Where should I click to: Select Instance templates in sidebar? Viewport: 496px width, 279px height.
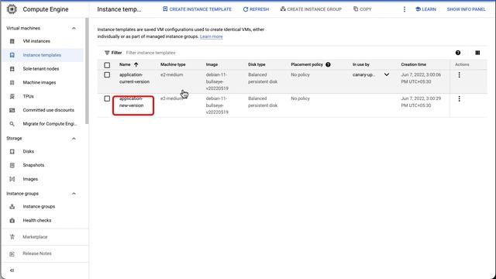42,55
